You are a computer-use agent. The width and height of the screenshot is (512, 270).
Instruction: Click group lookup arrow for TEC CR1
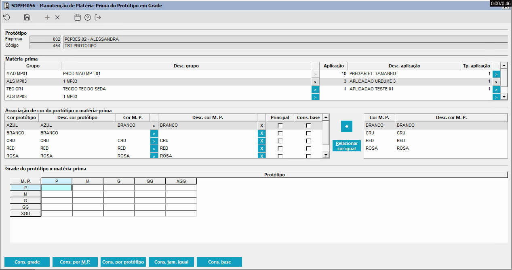tap(315, 89)
